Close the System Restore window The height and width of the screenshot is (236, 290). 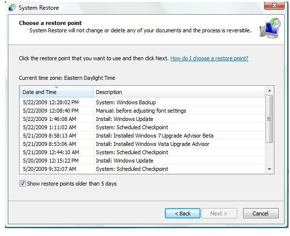tap(274, 5)
